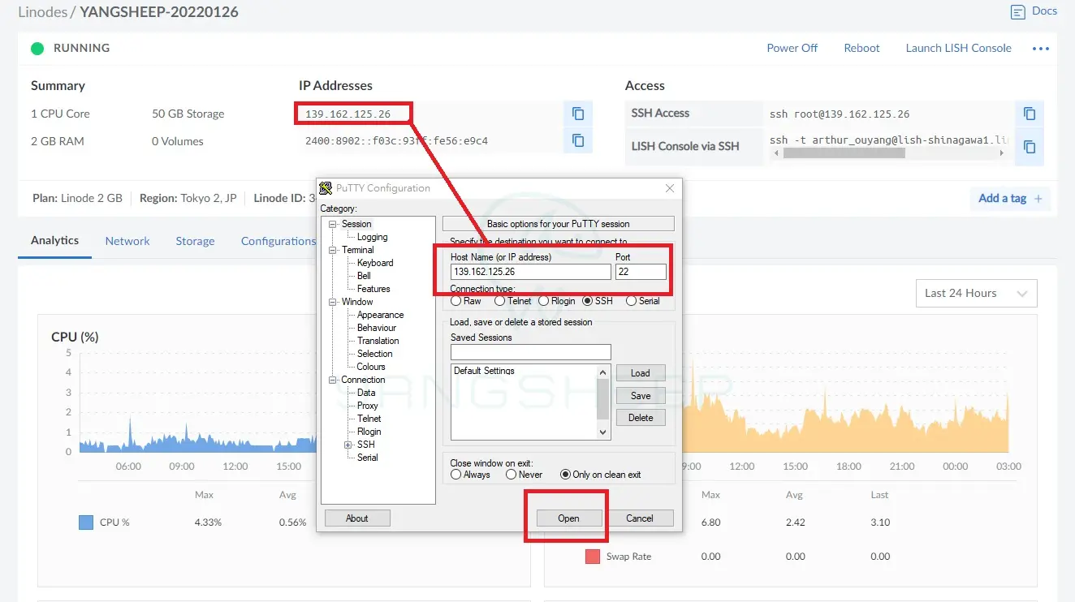Select the Telnet connection type
1075x602 pixels.
(x=499, y=301)
